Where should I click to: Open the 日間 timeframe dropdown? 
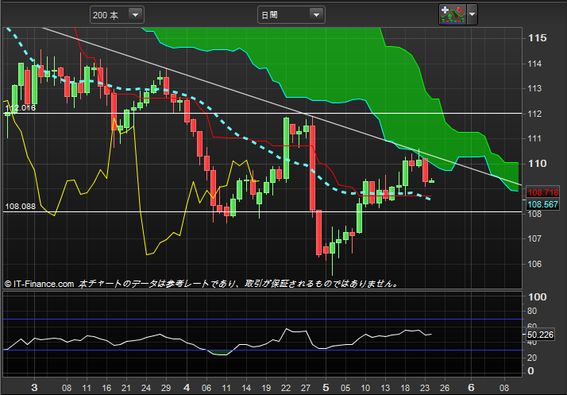(x=291, y=15)
